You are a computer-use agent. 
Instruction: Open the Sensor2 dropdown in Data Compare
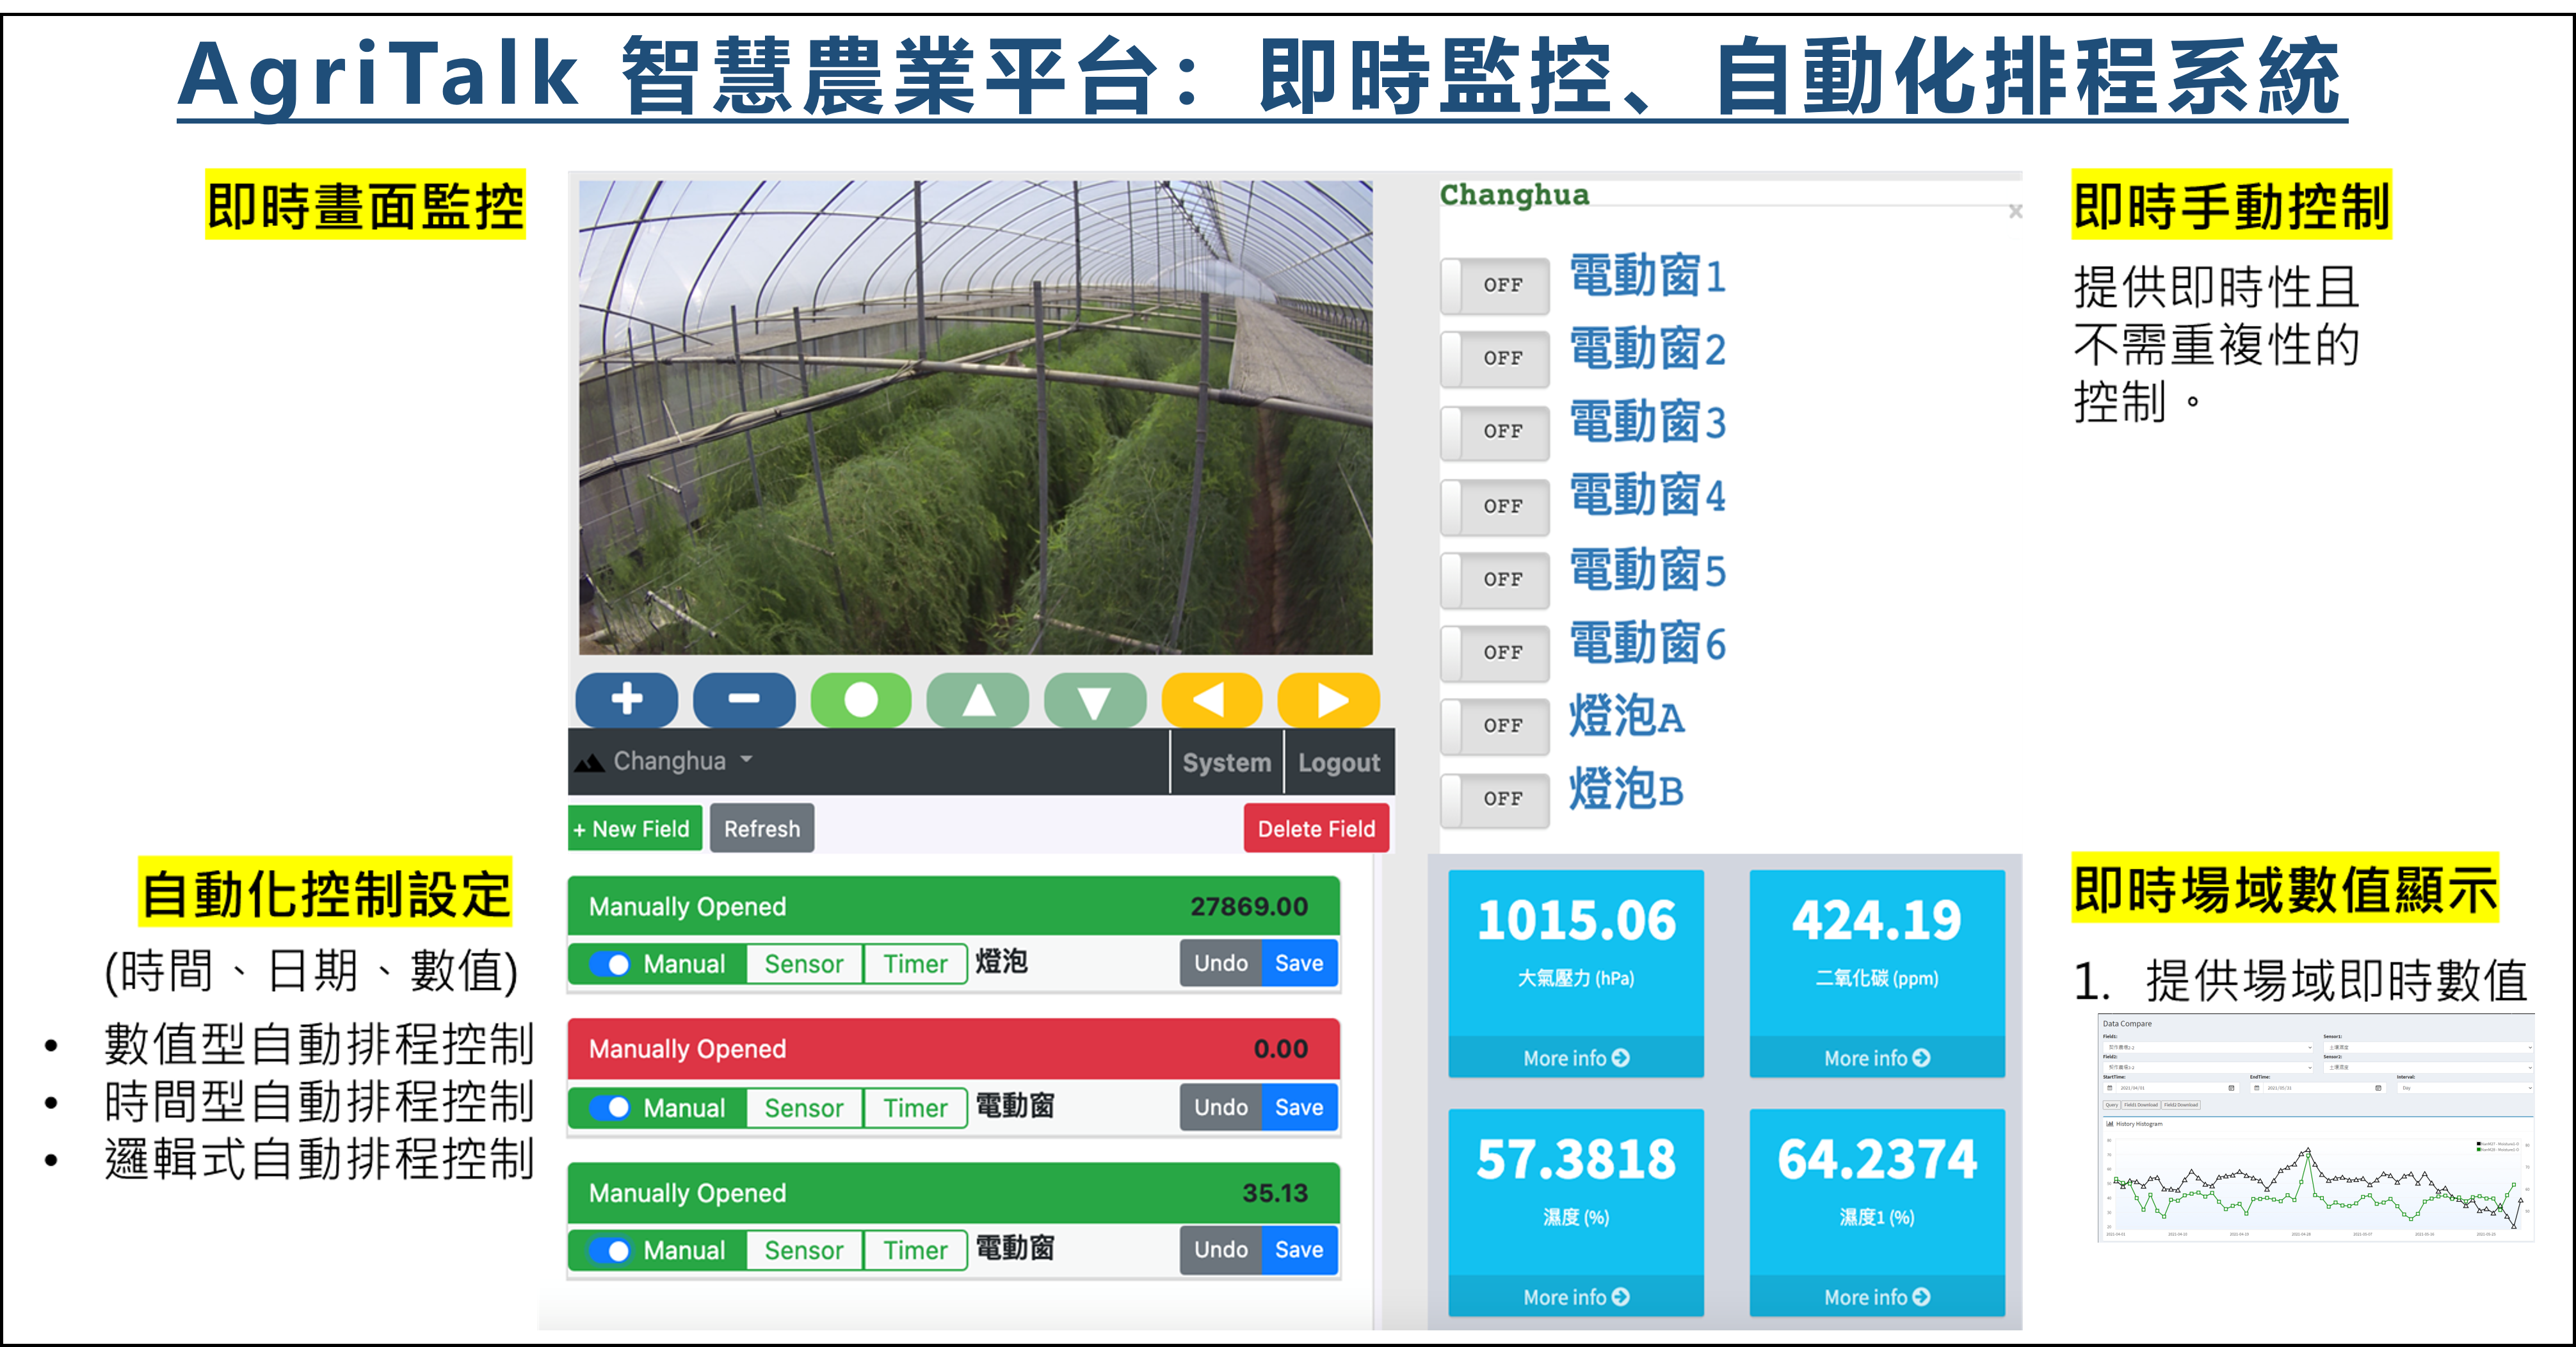2429,1068
